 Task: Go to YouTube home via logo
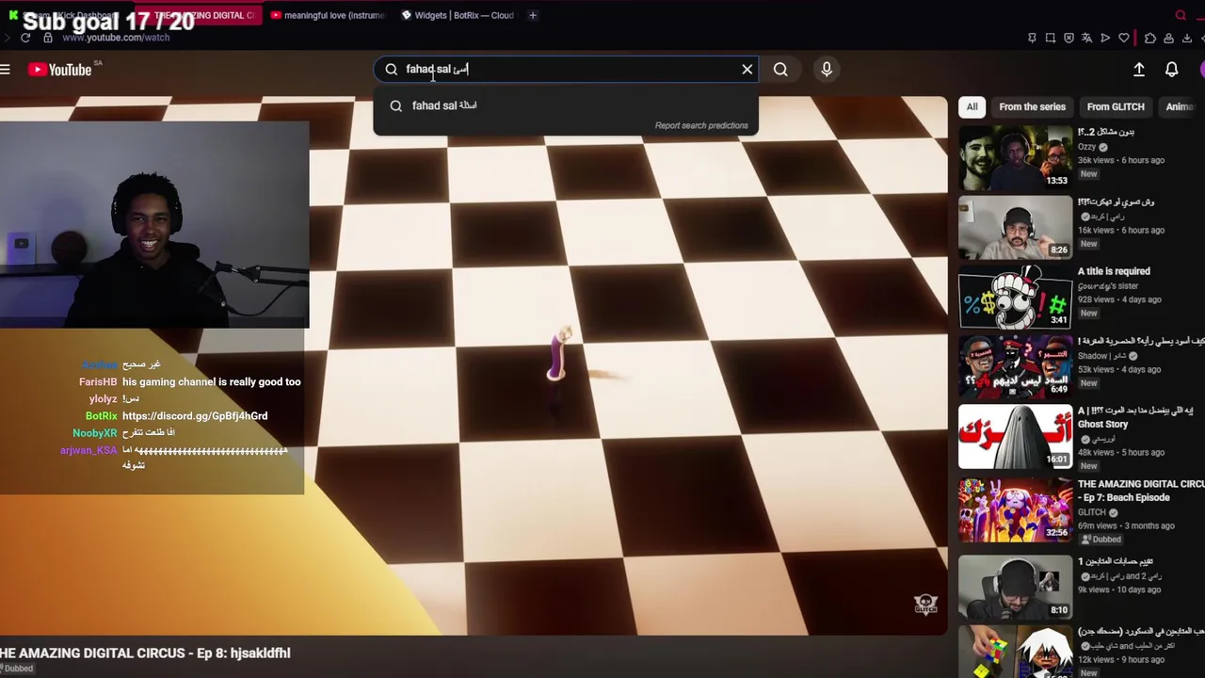click(59, 69)
